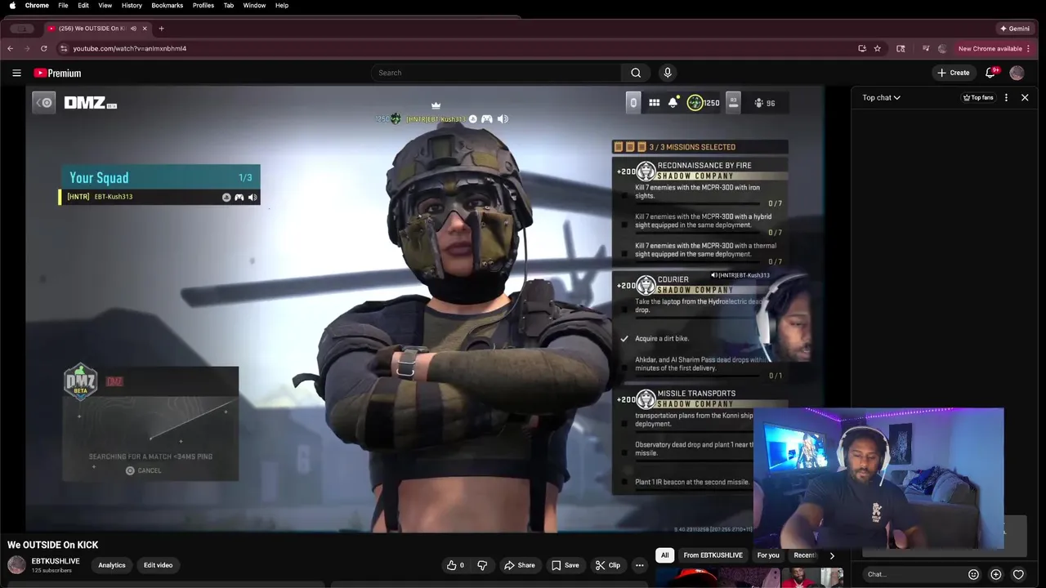The height and width of the screenshot is (588, 1046).
Task: Open the Bookmarks menu
Action: (167, 6)
